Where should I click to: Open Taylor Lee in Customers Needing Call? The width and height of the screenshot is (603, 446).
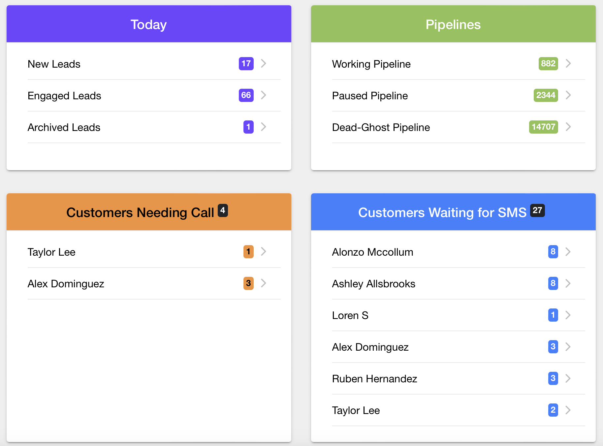point(52,252)
